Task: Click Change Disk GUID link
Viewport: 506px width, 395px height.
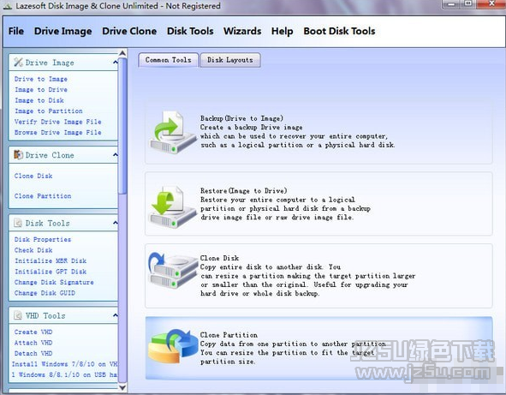Action: (x=45, y=293)
